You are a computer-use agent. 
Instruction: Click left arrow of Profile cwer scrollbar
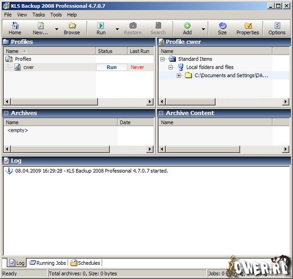click(162, 102)
